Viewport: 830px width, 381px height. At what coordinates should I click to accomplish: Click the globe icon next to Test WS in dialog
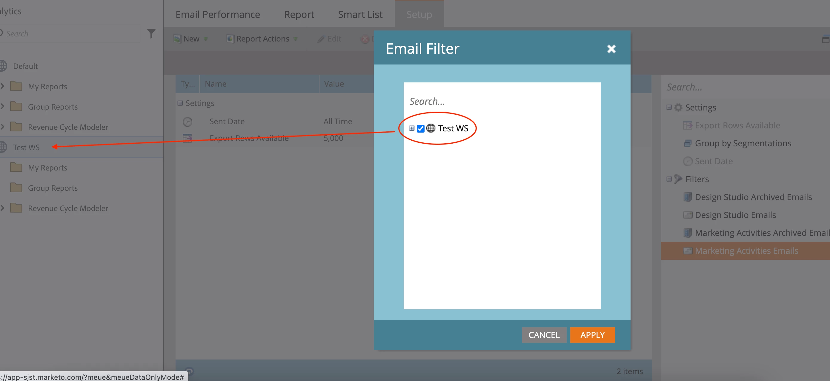(x=431, y=128)
